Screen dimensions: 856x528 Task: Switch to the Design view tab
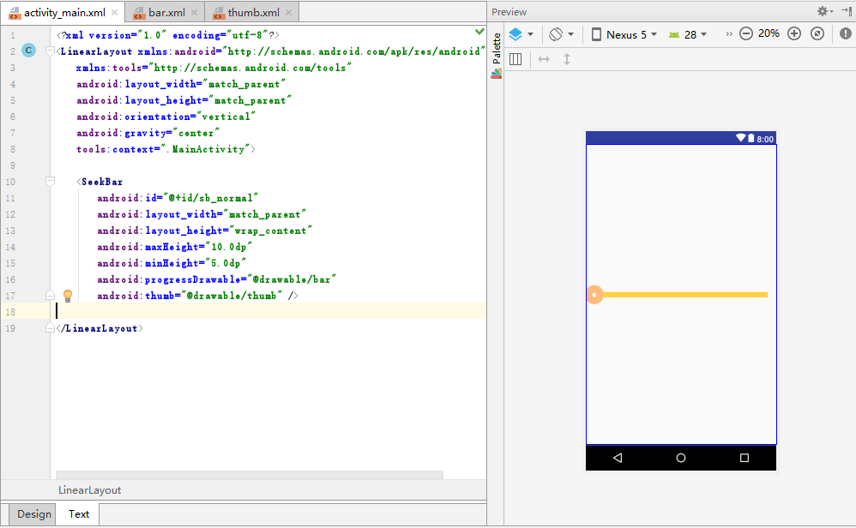(x=34, y=514)
